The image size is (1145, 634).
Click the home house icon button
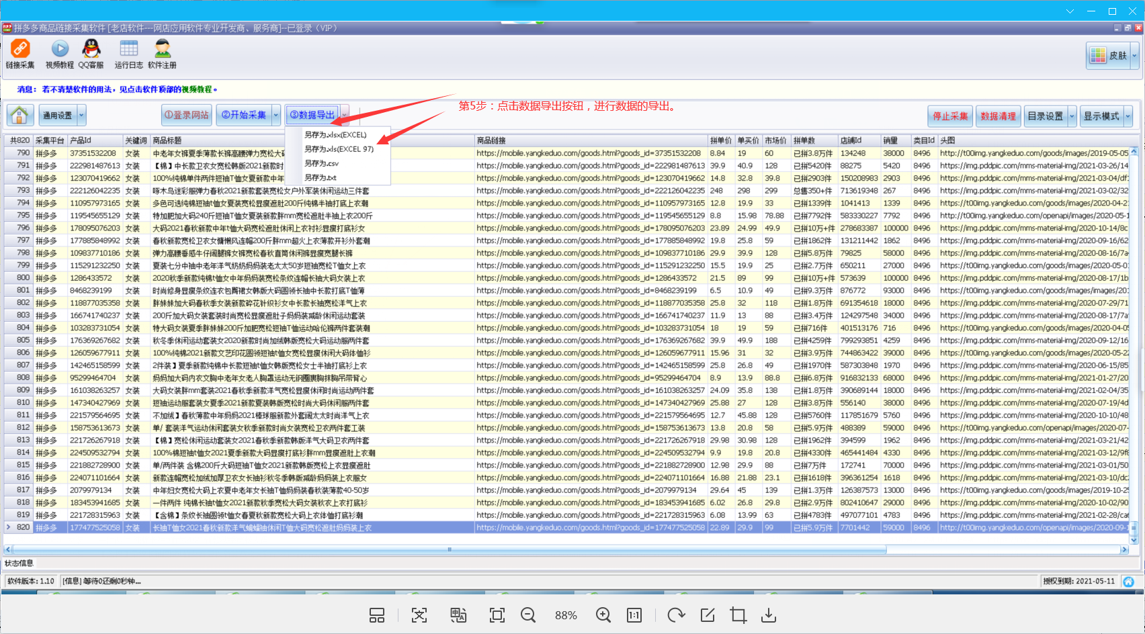(x=20, y=116)
